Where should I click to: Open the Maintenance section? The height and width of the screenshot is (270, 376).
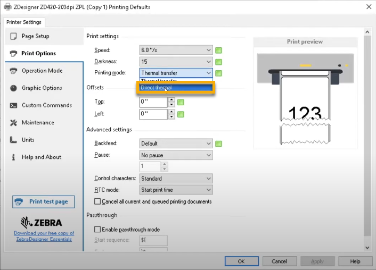[x=44, y=123]
